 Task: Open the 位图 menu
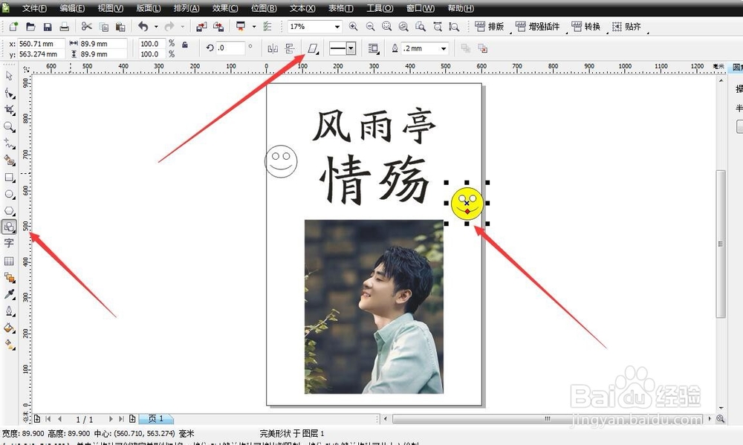tap(264, 8)
